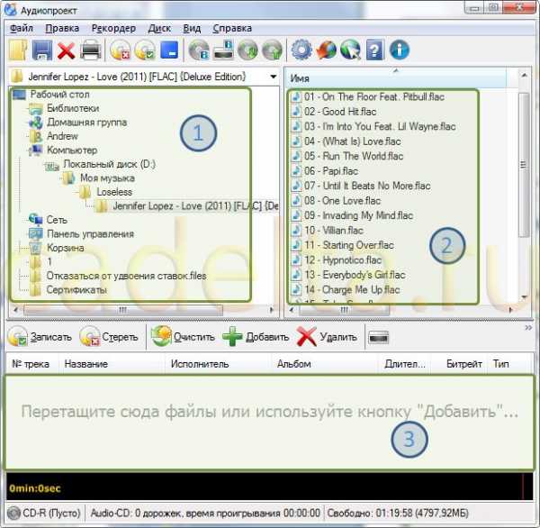This screenshot has width=540, height=528.
Task: Select Jennifer Lopez - Love folder in tree
Action: pos(195,206)
